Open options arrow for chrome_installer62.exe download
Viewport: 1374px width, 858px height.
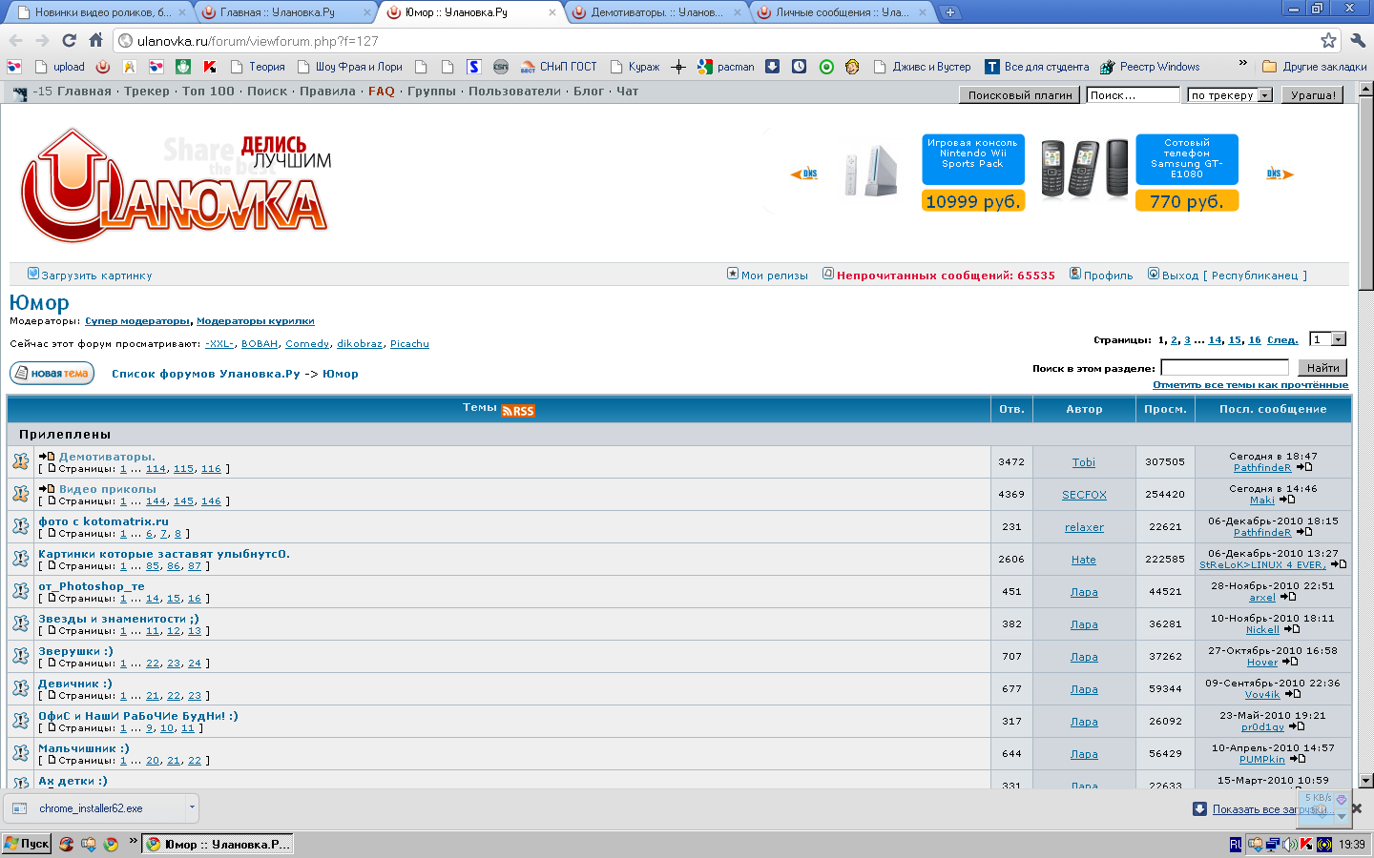point(192,808)
